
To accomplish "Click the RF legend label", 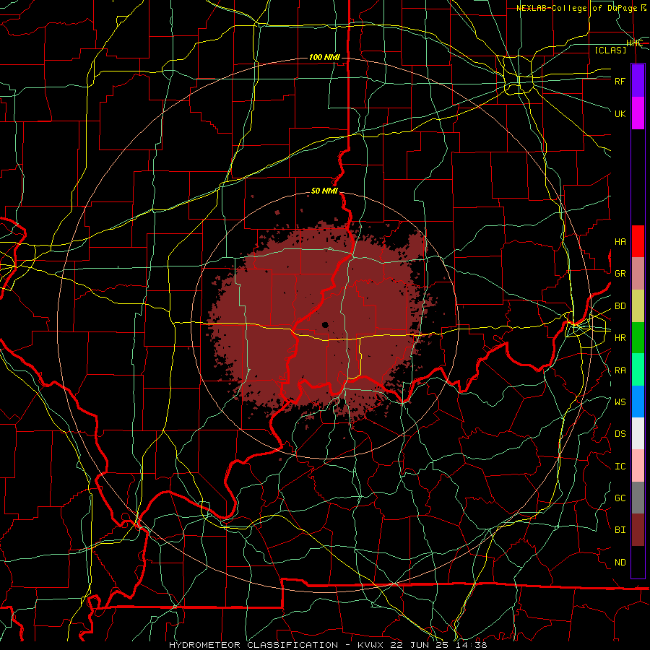I will click(x=620, y=81).
